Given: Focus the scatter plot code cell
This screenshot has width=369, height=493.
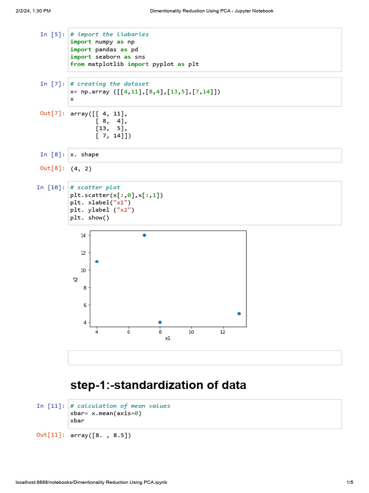Looking at the screenshot, I should 205,203.
